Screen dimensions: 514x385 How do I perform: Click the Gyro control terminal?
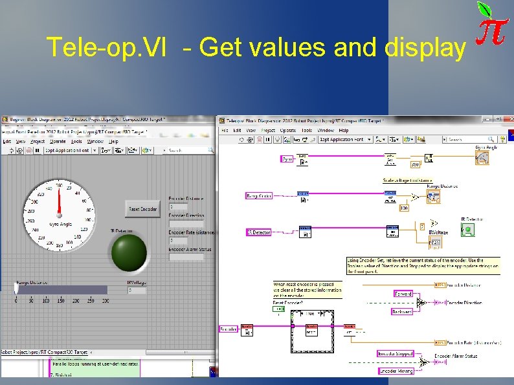(x=287, y=159)
